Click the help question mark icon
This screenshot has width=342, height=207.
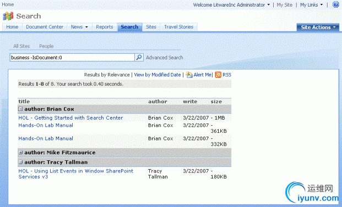tap(336, 4)
